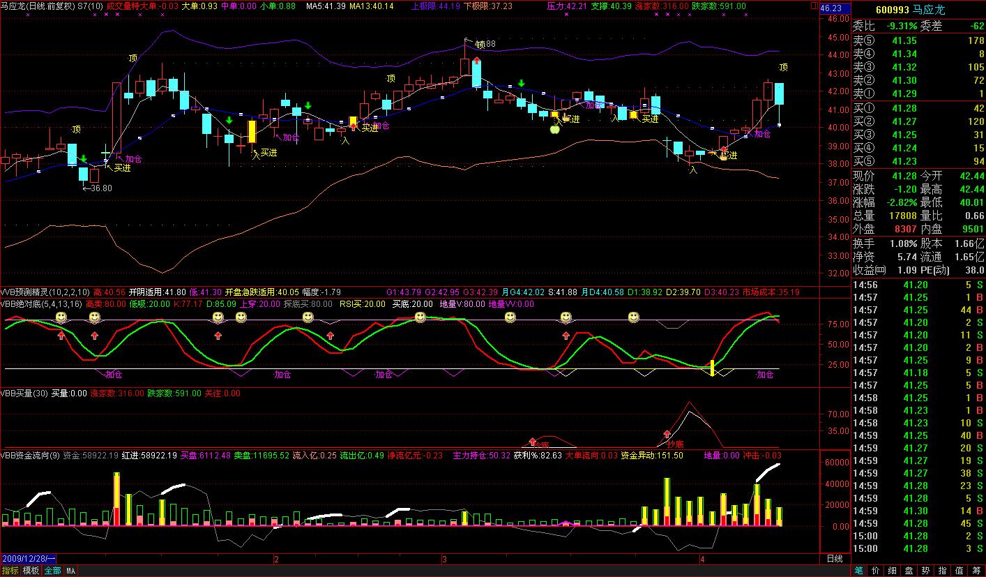Image resolution: width=986 pixels, height=577 pixels.
Task: Click the 44.88 high price label
Action: (x=485, y=44)
